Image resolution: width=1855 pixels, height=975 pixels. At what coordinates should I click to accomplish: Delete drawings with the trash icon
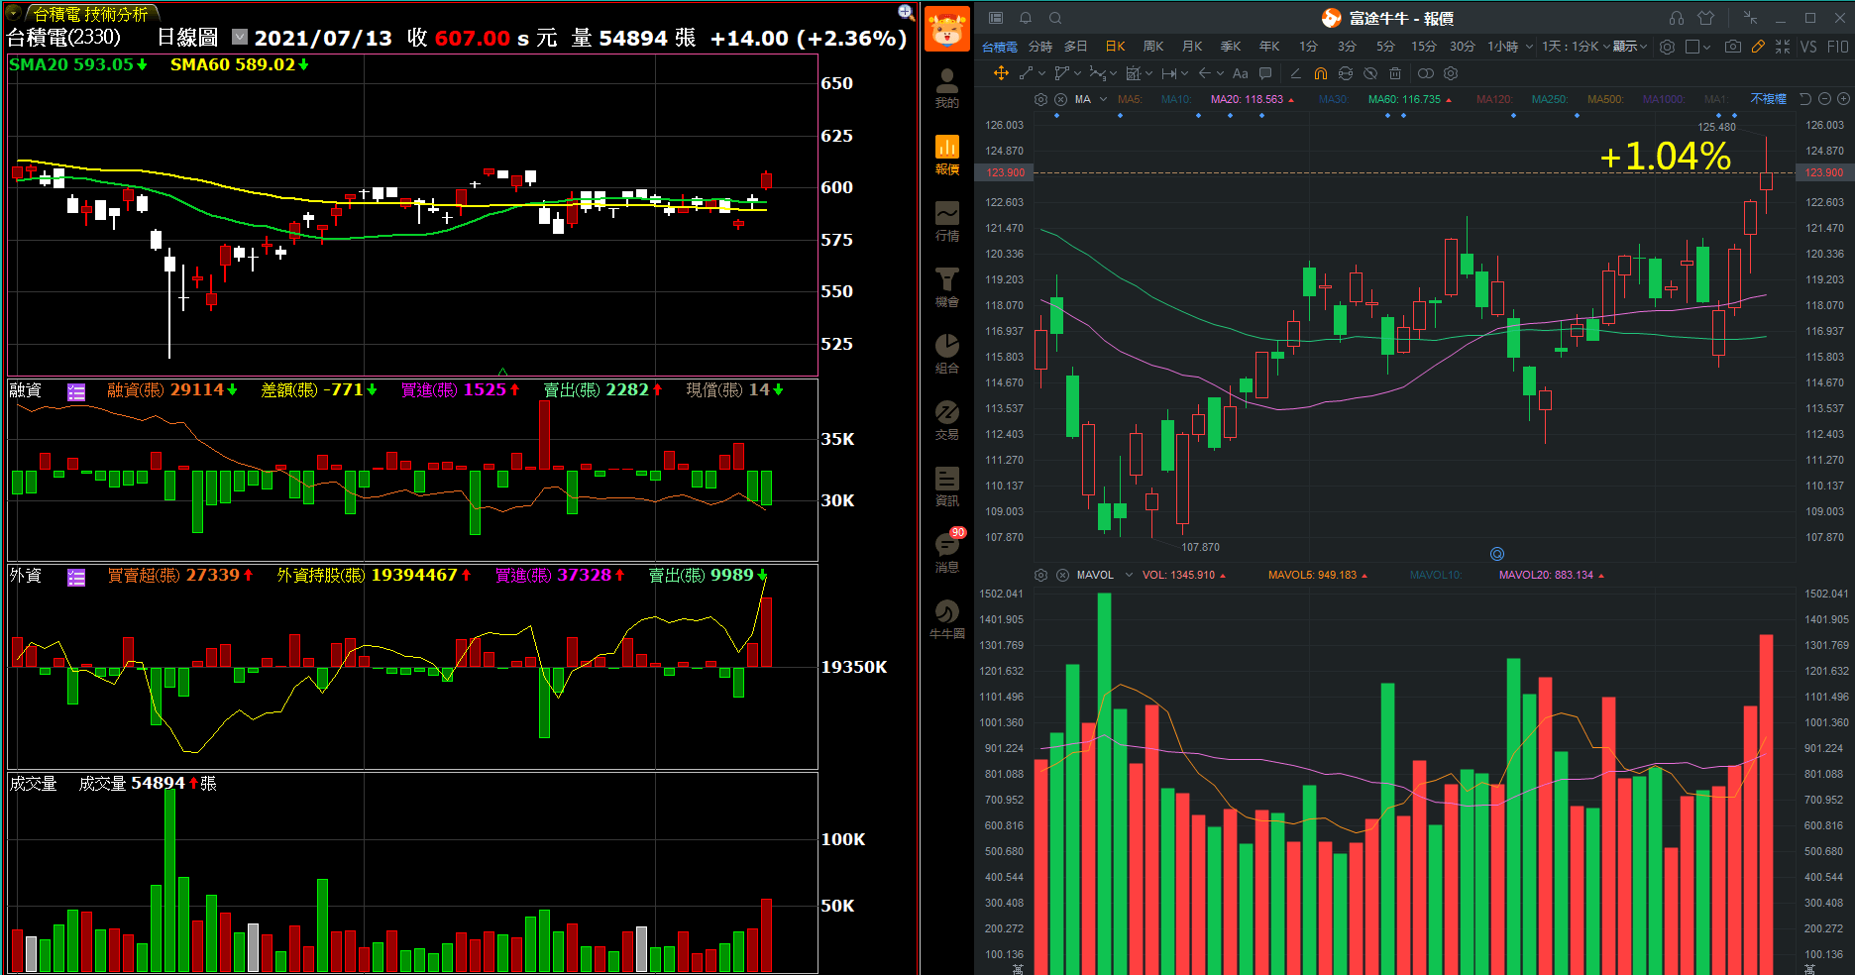coord(1395,73)
